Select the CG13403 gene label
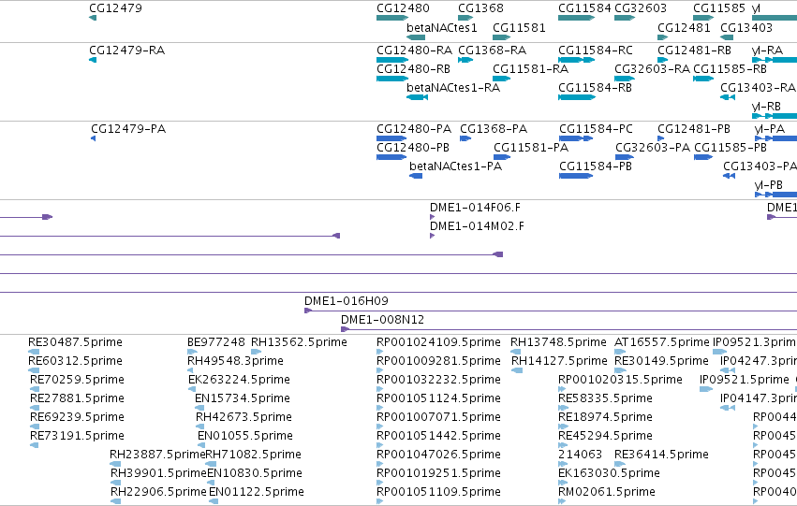 click(x=746, y=27)
